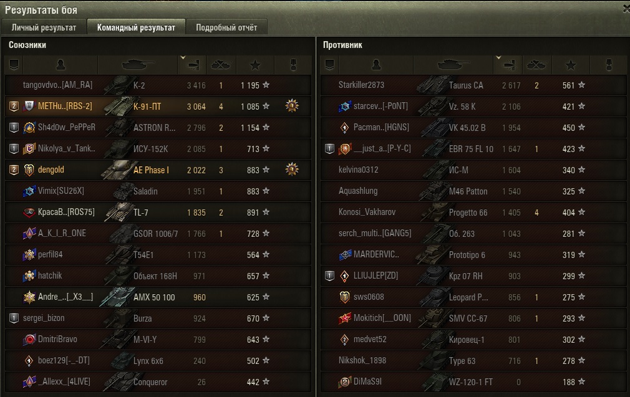Click platoon badge next to Sh4d0w_PePPeR
Screen dimensions: 630x397
14,128
